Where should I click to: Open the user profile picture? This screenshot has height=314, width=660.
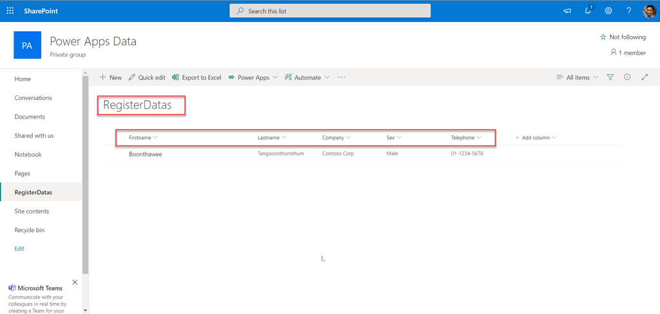[649, 12]
